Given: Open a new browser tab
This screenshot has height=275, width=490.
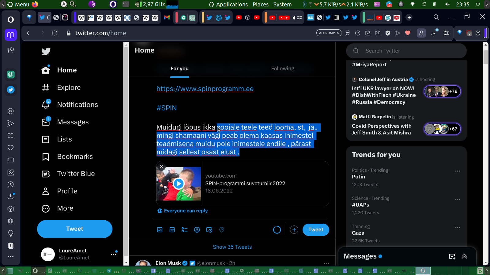Looking at the screenshot, I should (409, 17).
